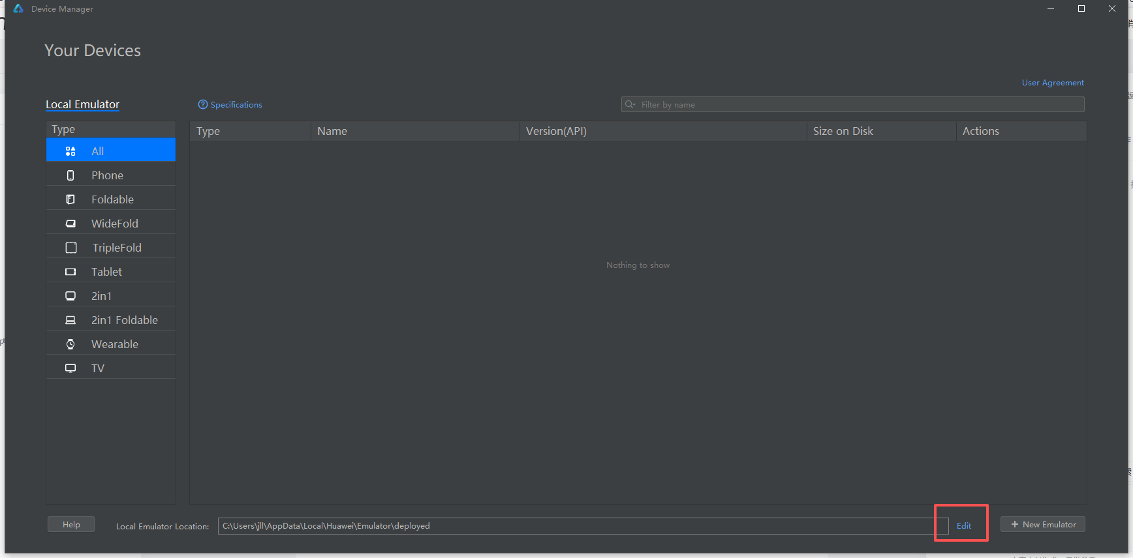Click the Size on Disk column header
Image resolution: width=1133 pixels, height=558 pixels.
[x=882, y=131]
